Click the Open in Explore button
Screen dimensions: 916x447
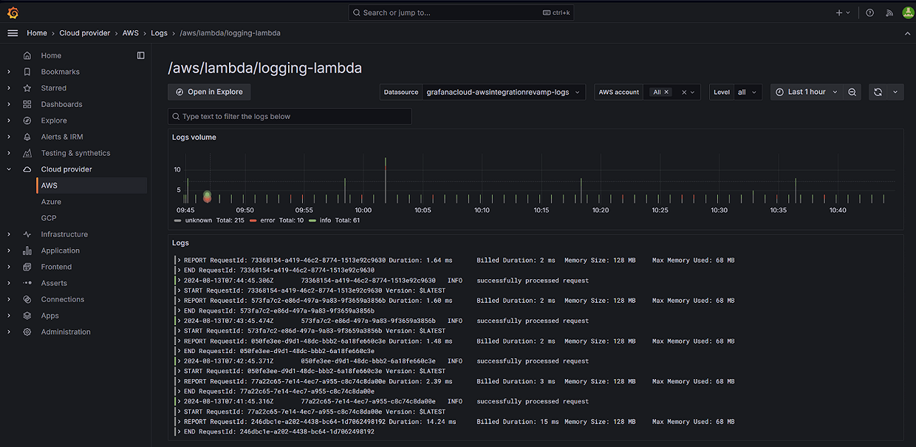210,92
